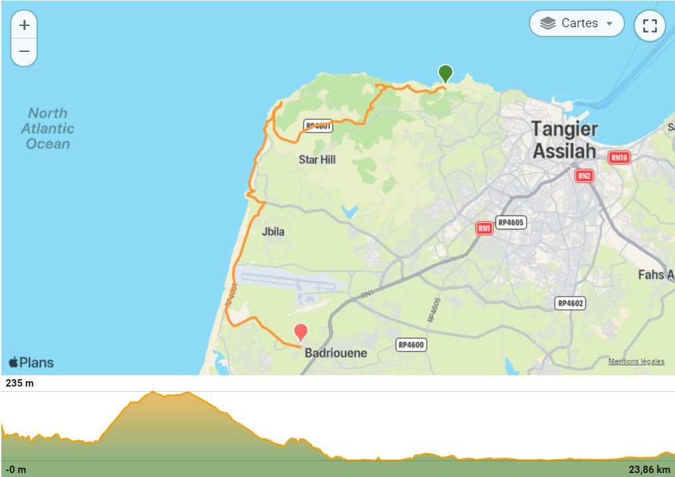Click the Tangier Assilah city label
The height and width of the screenshot is (477, 675).
point(565,140)
